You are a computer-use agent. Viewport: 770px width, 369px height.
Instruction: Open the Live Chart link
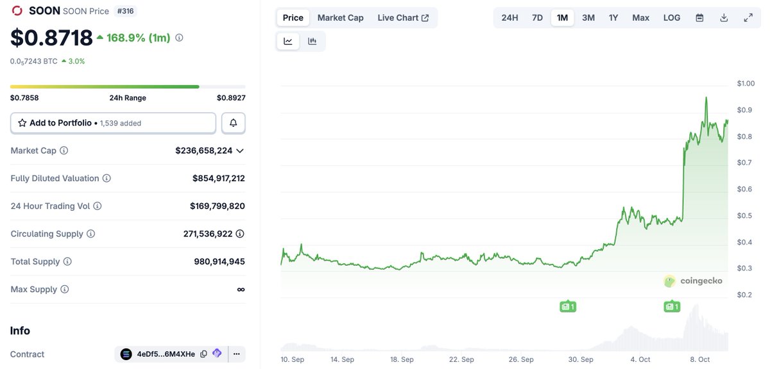(x=404, y=18)
